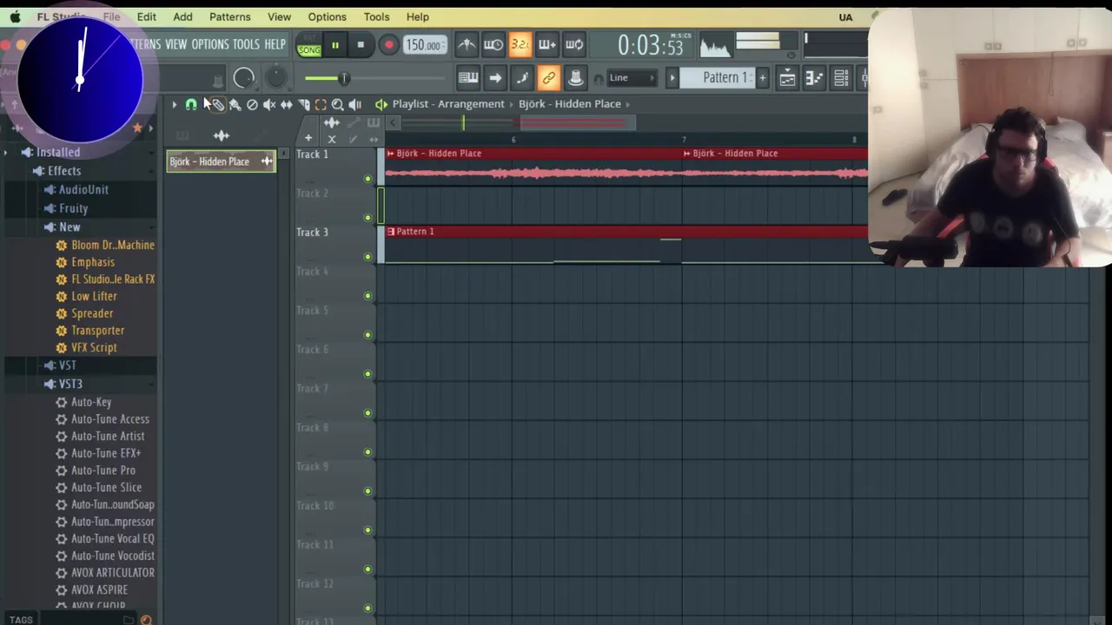Toggle the orange multilink to controllers icon
The height and width of the screenshot is (625, 1112).
click(x=549, y=78)
